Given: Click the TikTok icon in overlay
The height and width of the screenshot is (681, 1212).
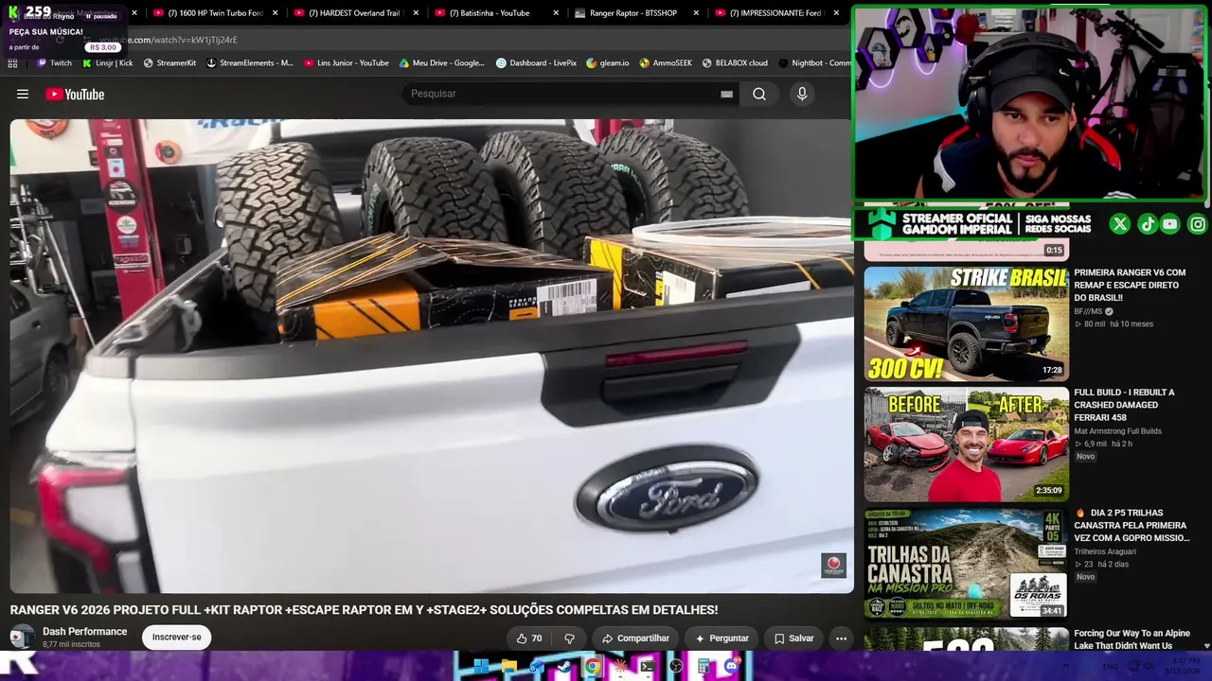Looking at the screenshot, I should click(1148, 224).
